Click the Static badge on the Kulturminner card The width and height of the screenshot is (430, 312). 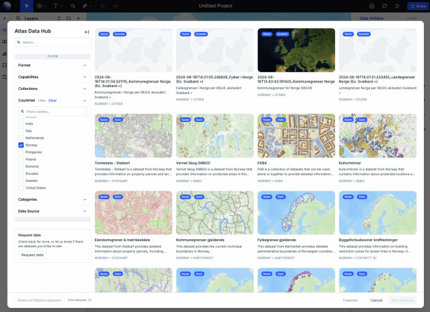362,120
